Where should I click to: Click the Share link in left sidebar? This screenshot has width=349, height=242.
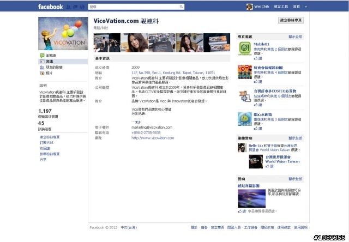click(43, 160)
